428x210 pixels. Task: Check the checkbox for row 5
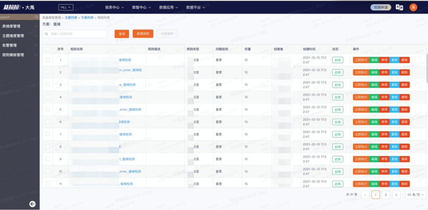pos(48,110)
